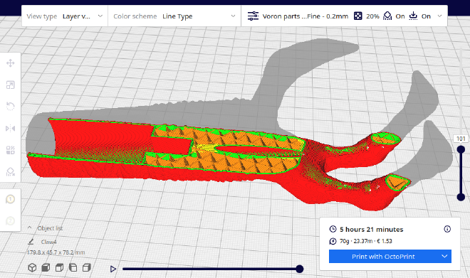
Task: Click the 5 hours 21 minutes estimate
Action: [372, 230]
